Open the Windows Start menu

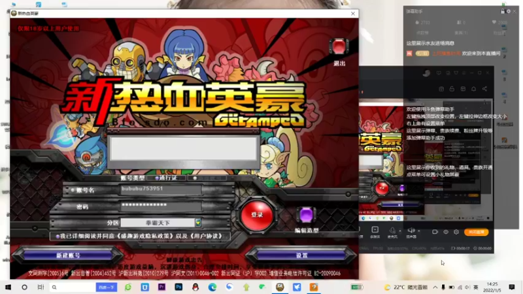8,287
